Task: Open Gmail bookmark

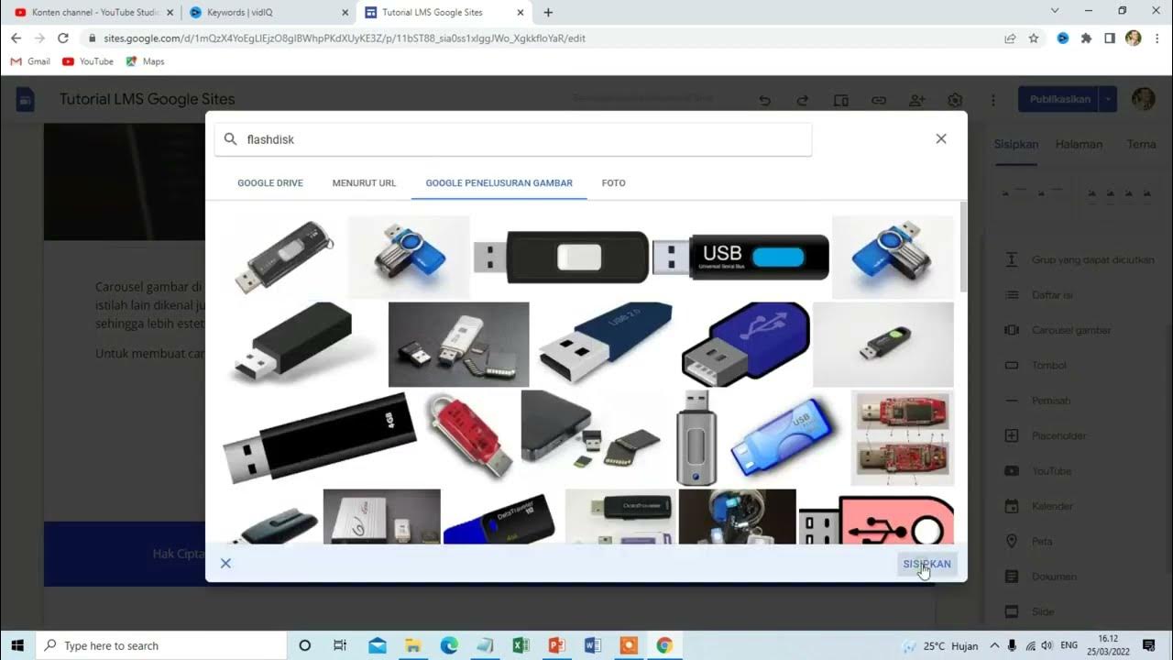Action: pyautogui.click(x=30, y=61)
